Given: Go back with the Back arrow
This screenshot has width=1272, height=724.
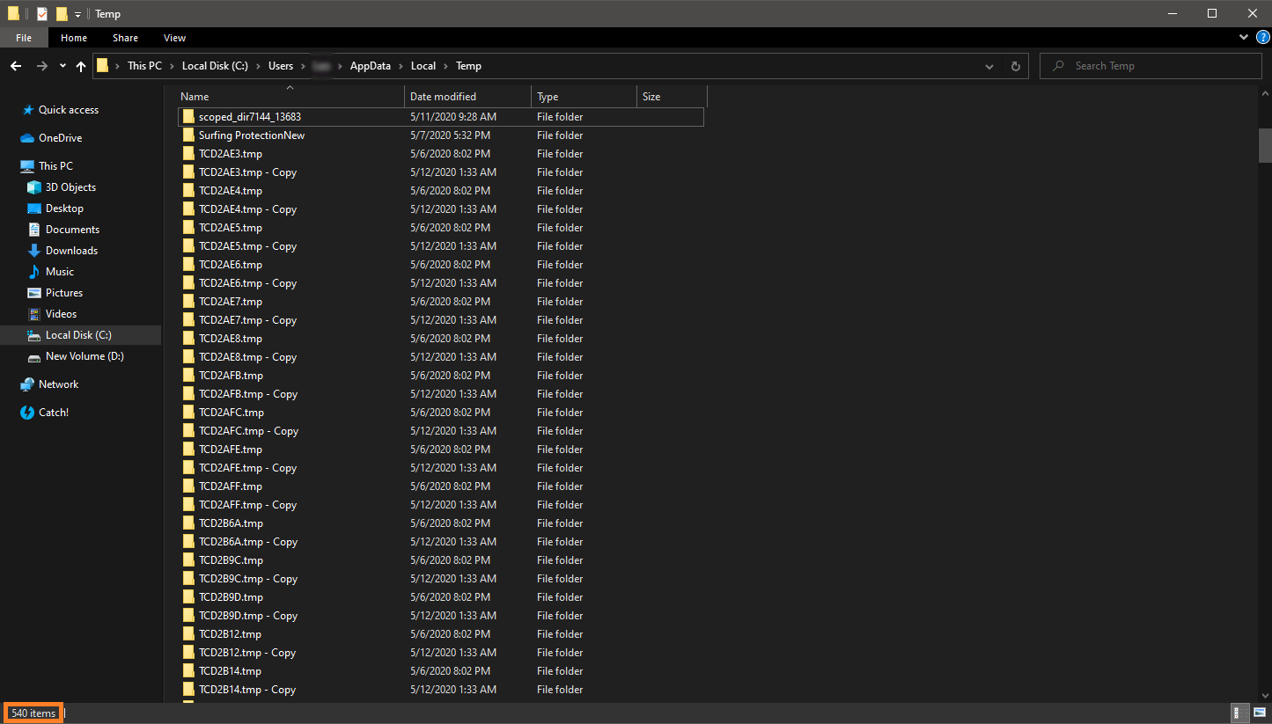Looking at the screenshot, I should [x=16, y=66].
